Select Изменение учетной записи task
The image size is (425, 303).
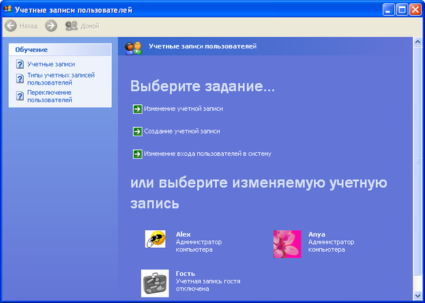(x=184, y=109)
